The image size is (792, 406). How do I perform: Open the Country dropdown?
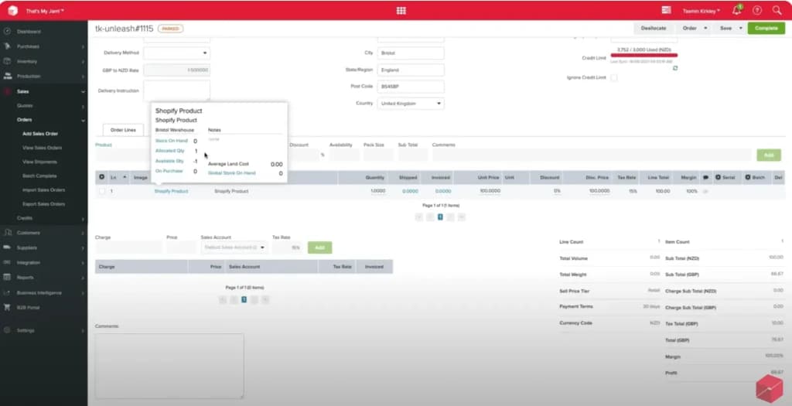pos(411,104)
